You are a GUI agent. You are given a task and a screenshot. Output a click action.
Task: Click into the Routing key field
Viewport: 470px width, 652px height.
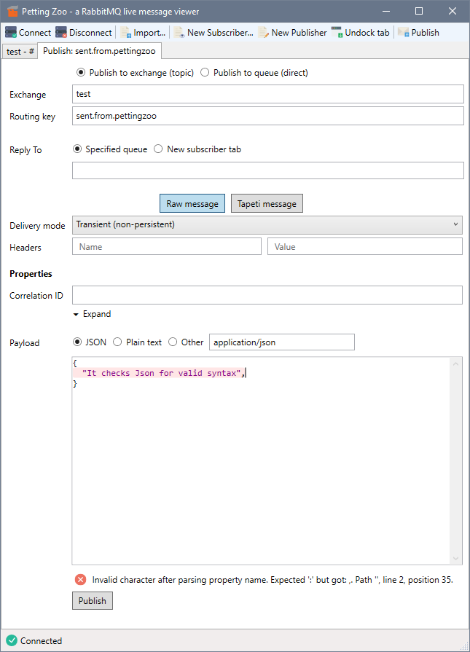(x=268, y=116)
